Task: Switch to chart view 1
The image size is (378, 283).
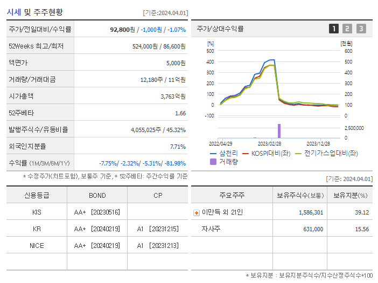Action: tap(334, 29)
